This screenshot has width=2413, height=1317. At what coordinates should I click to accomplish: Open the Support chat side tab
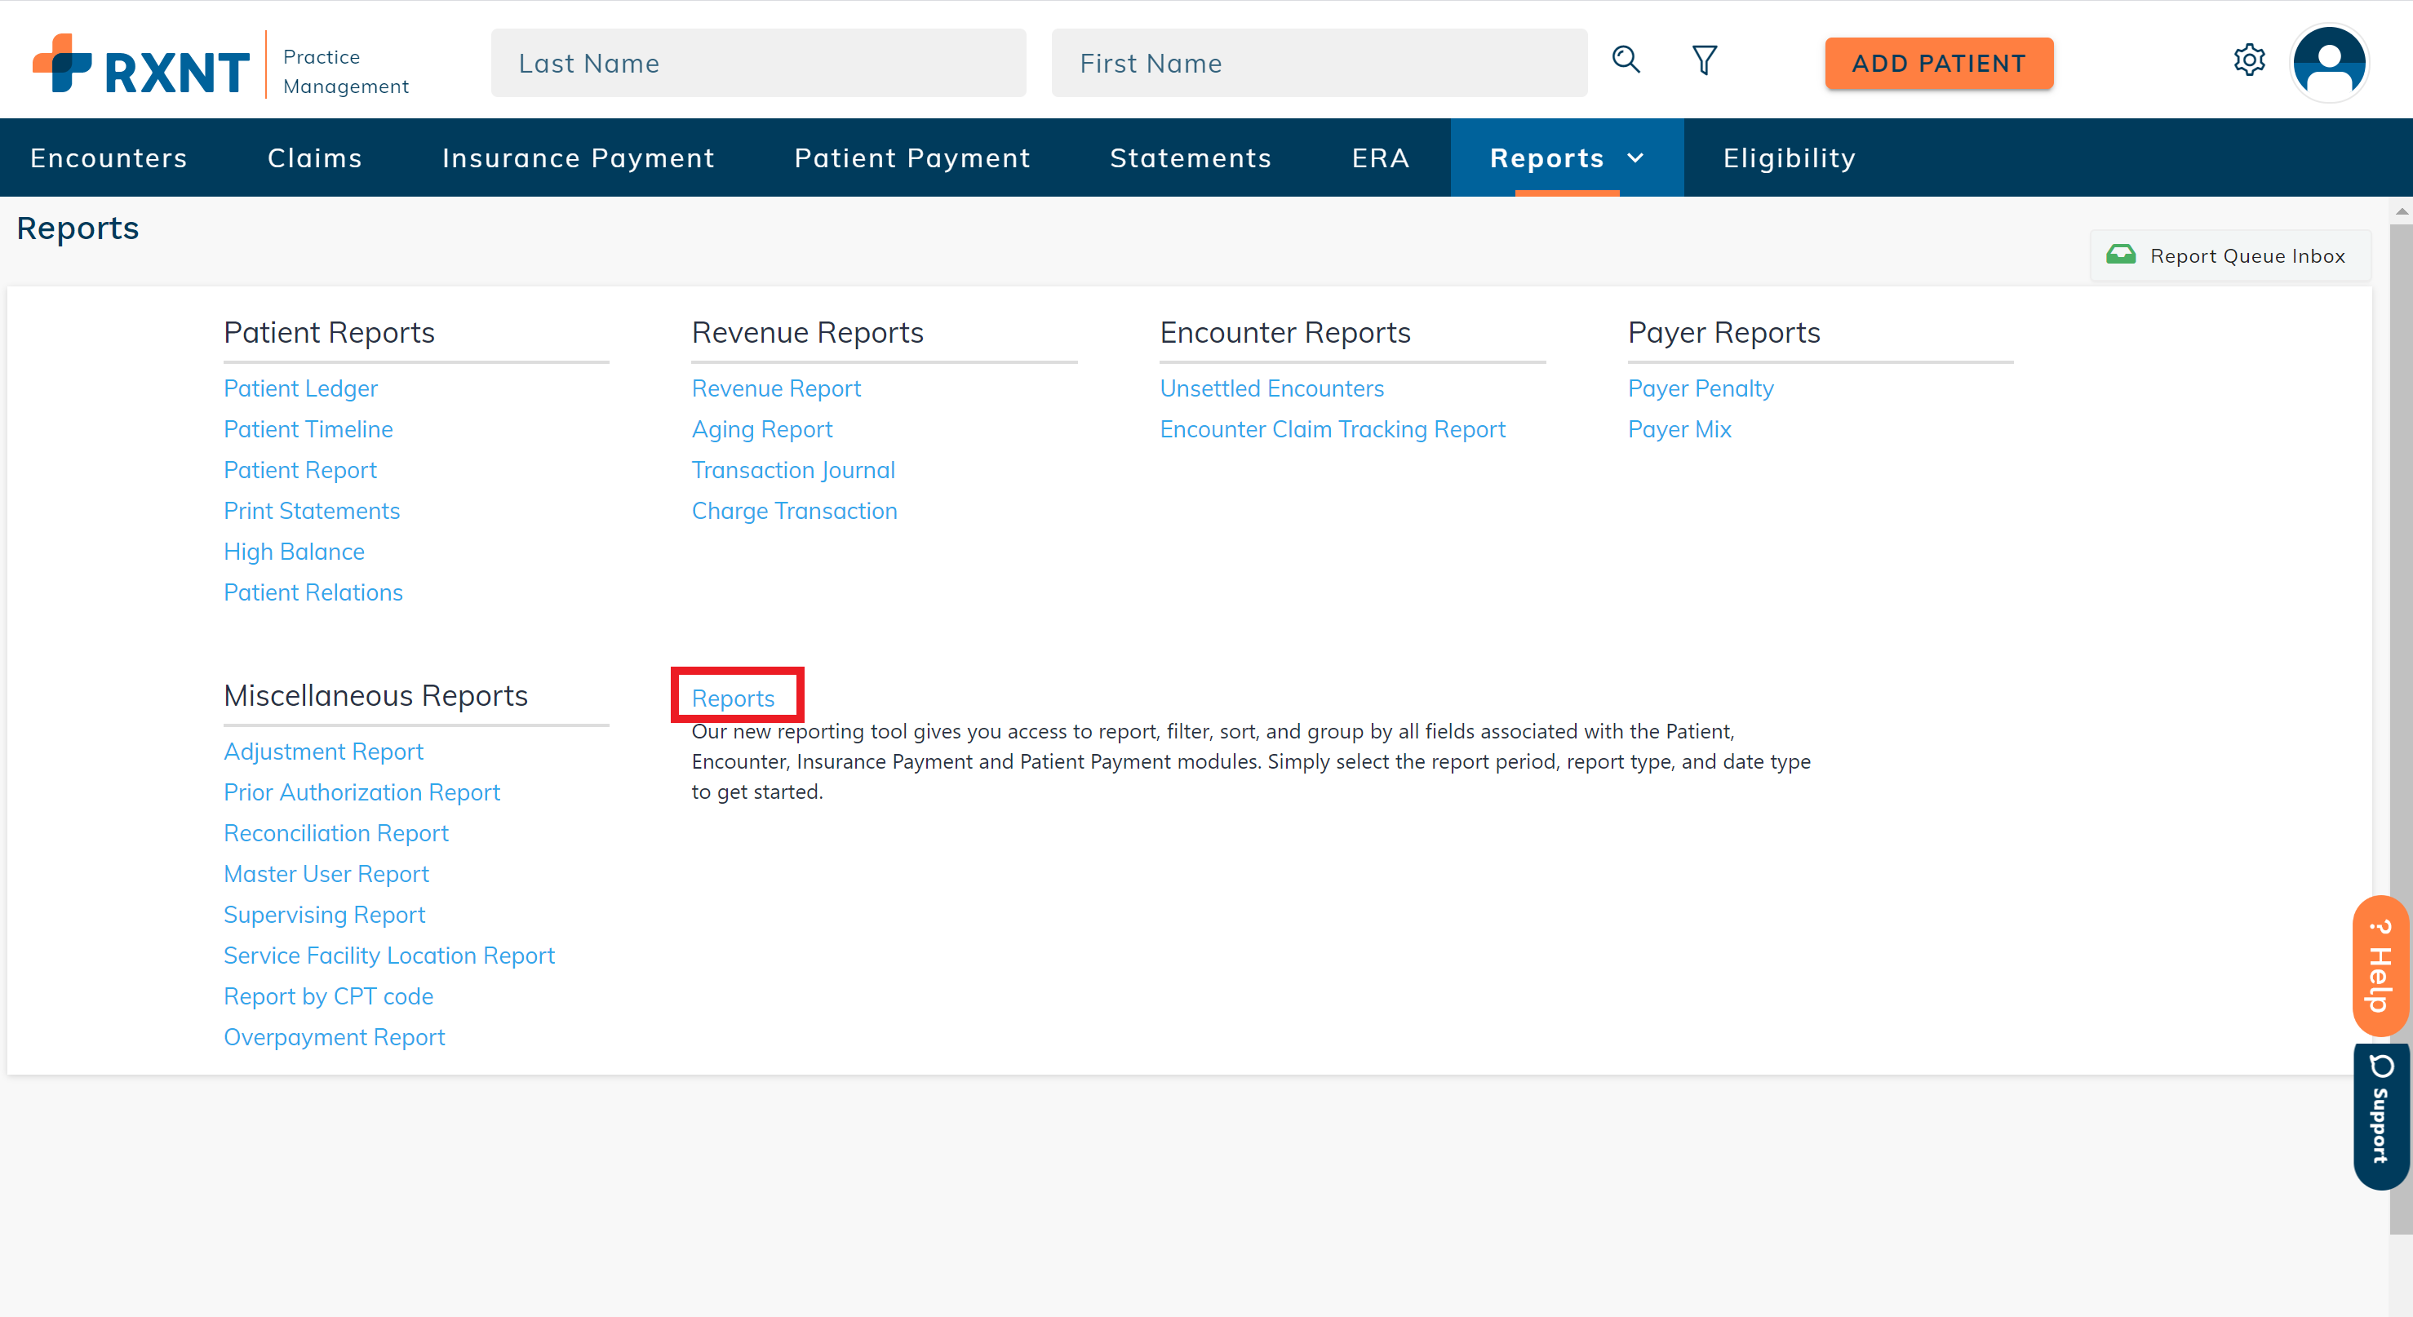coord(2380,1115)
